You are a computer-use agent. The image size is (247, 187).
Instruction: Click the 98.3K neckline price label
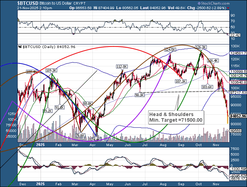140,95
